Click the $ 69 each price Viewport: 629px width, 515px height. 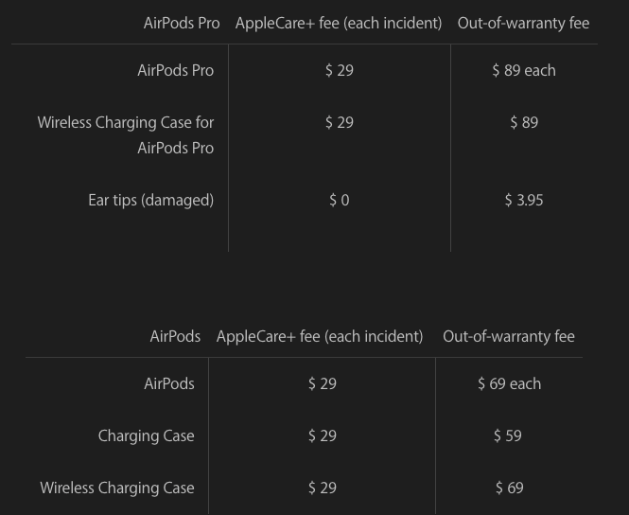(x=509, y=383)
